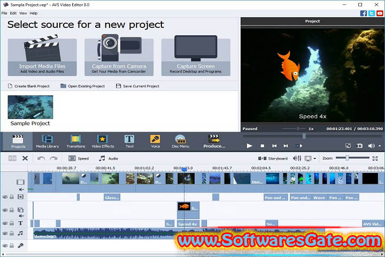Choose Capture from Camera camcorder option

pos(119,55)
